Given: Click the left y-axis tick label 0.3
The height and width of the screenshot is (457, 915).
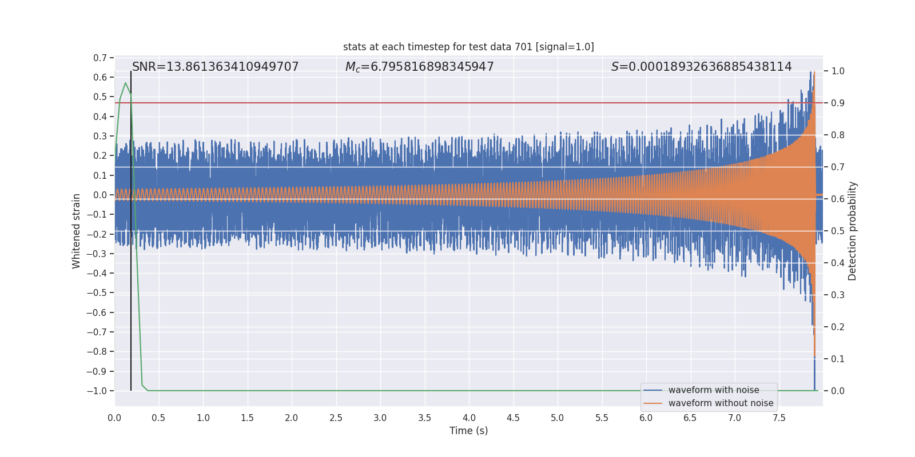Looking at the screenshot, I should click(100, 136).
